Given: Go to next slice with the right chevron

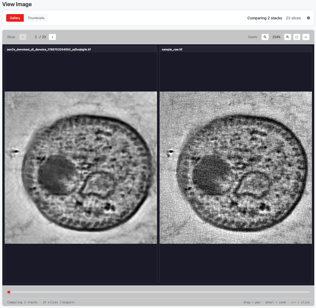Looking at the screenshot, I should click(x=53, y=37).
